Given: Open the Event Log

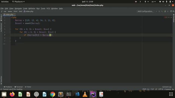Looking at the screenshot, I should click(x=167, y=87).
